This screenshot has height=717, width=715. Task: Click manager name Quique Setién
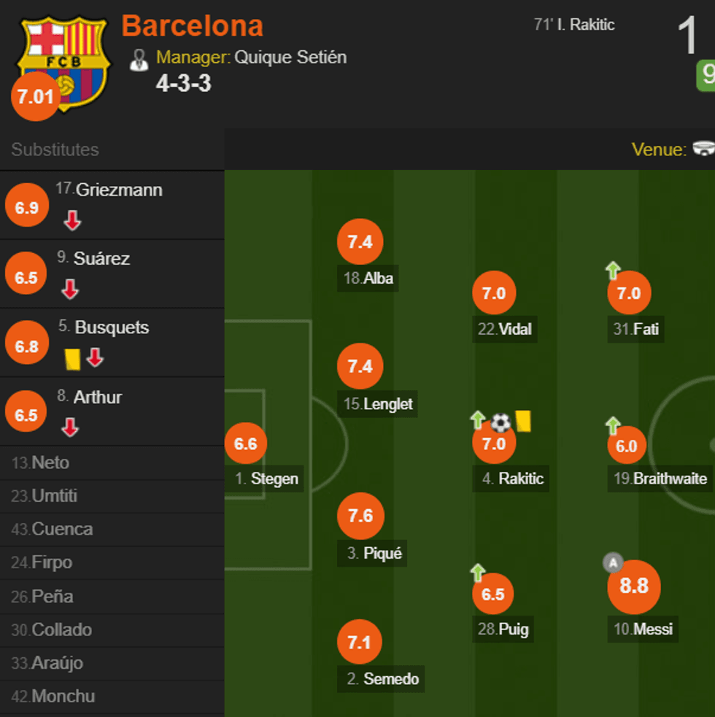tap(290, 57)
